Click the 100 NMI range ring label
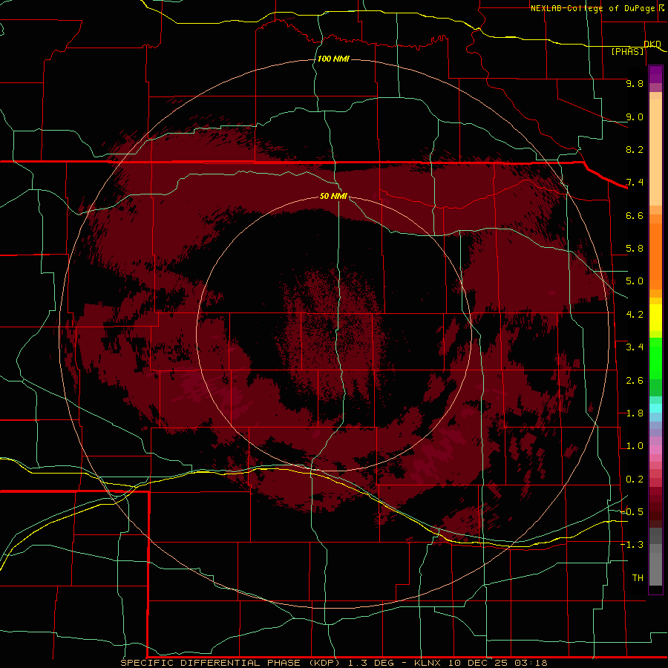This screenshot has width=668, height=668. (333, 59)
